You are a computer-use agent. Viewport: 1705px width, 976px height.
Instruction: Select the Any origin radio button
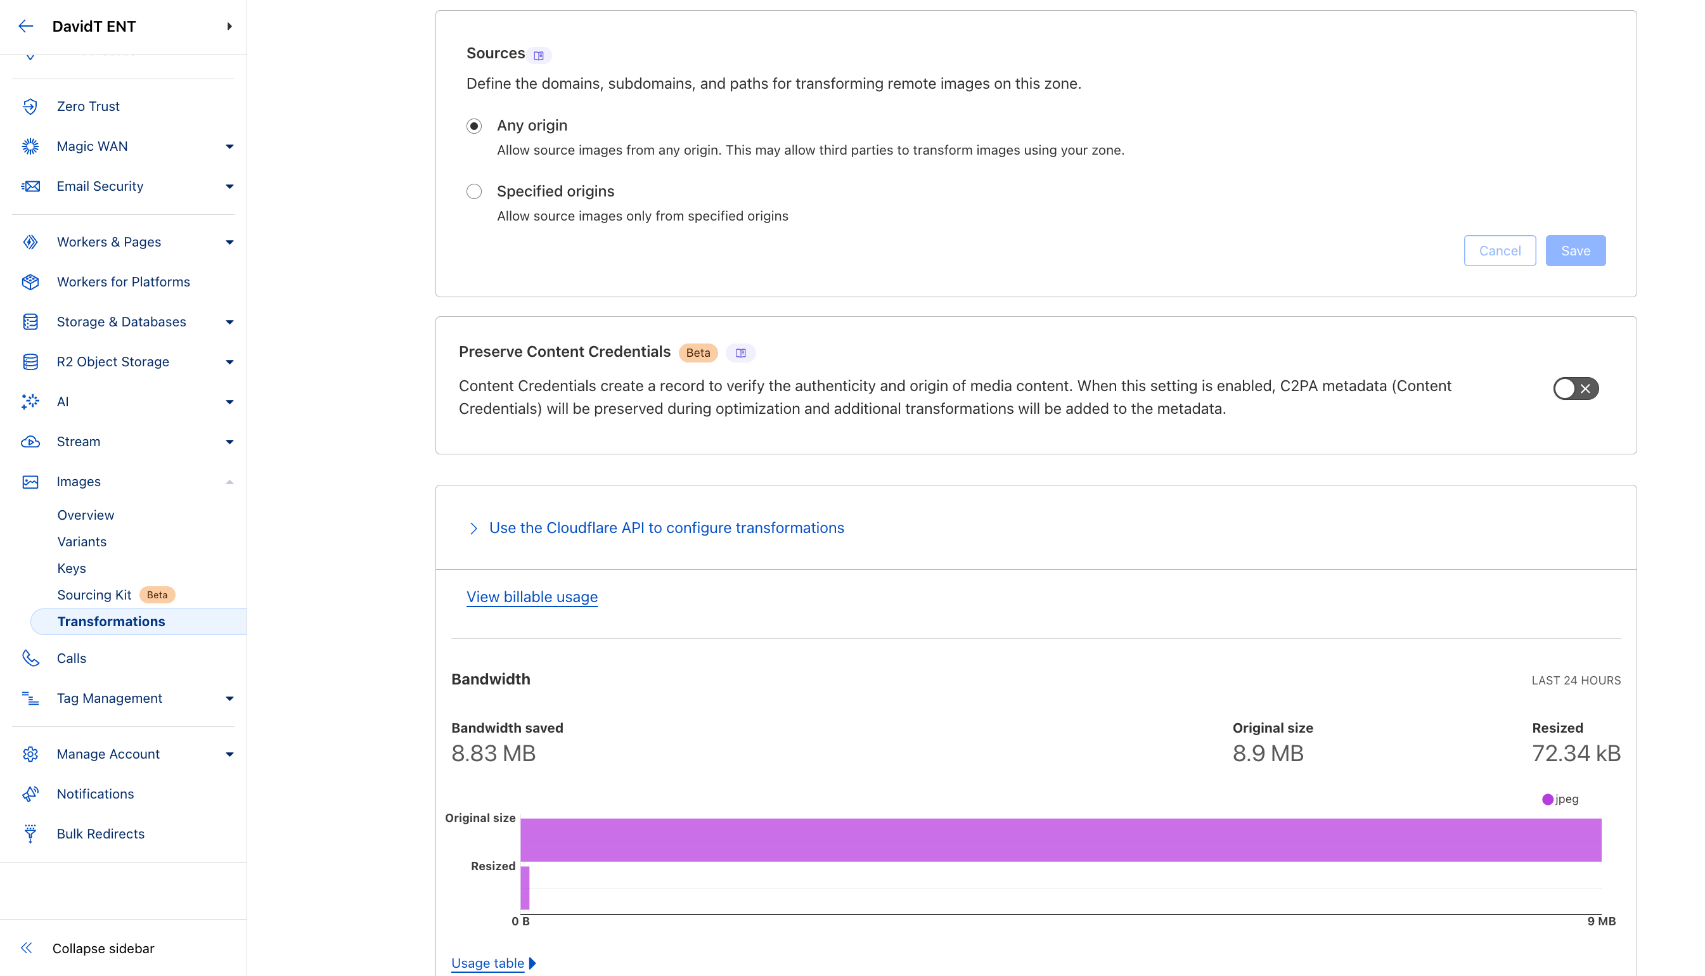[475, 125]
